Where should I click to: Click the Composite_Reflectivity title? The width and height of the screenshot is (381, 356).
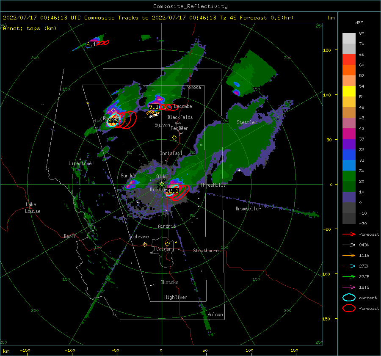coord(190,6)
